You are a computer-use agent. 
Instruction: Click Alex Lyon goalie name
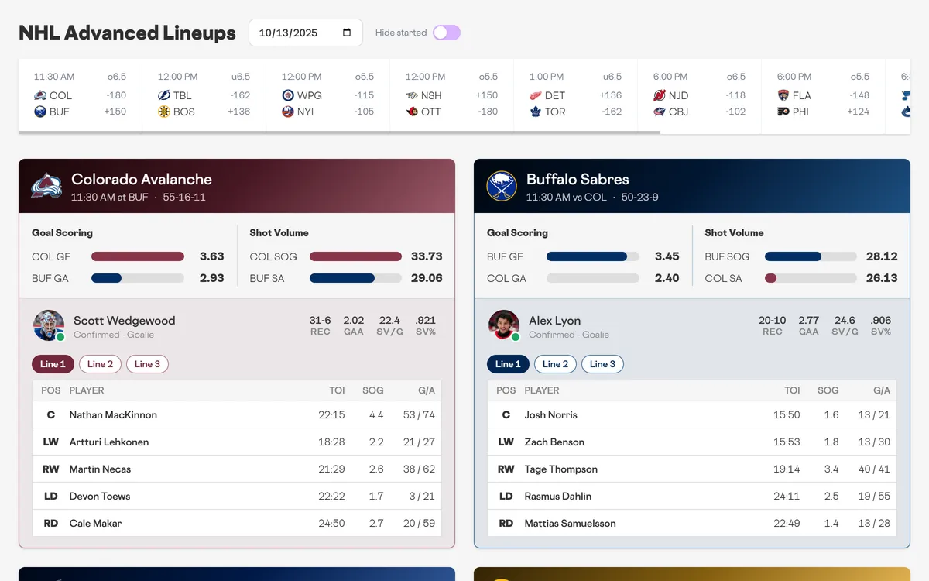[x=554, y=320]
